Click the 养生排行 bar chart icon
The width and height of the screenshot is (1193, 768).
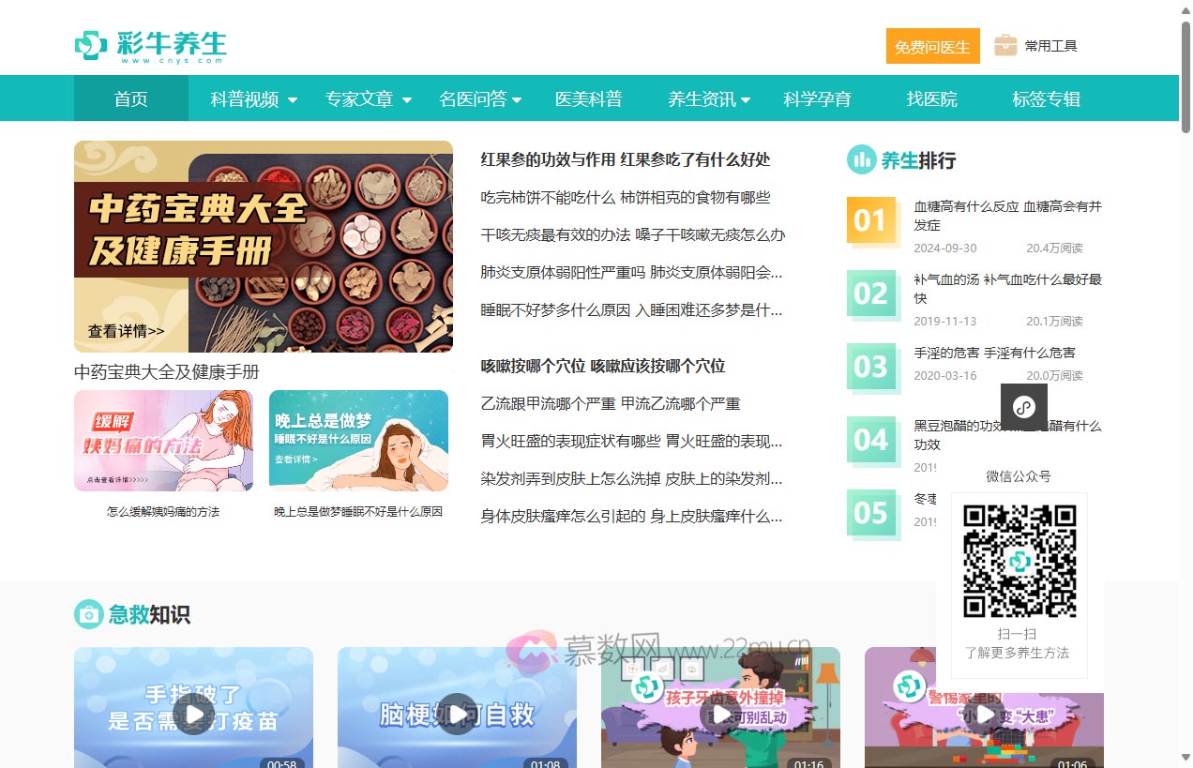(861, 159)
